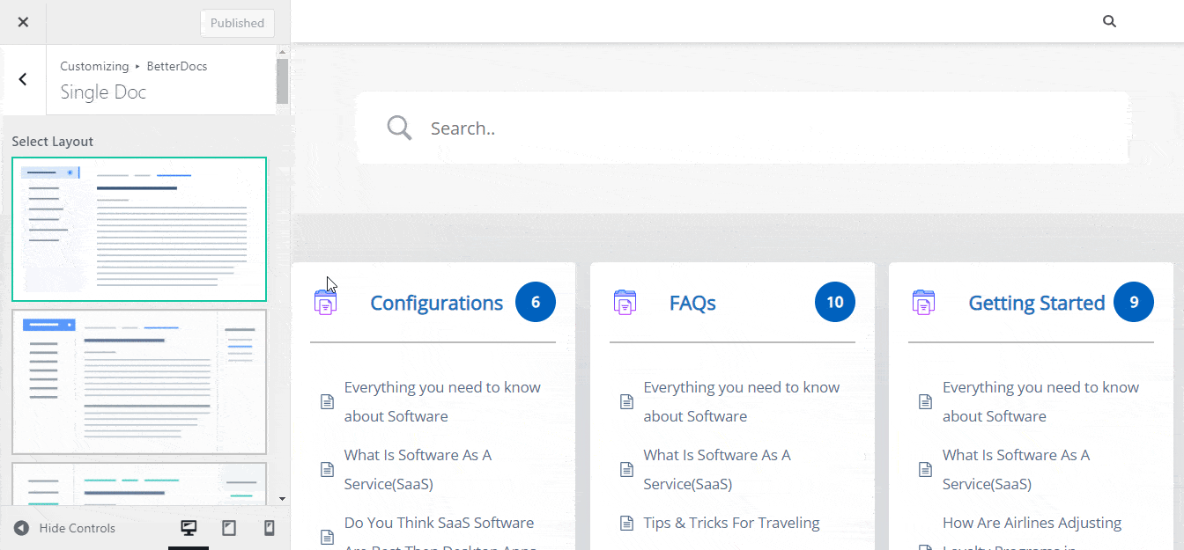Click the Configurations category folder icon
The image size is (1184, 550).
pos(325,303)
